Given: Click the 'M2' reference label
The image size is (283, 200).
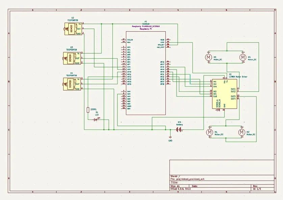Looking at the screenshot, I should (x=248, y=132).
